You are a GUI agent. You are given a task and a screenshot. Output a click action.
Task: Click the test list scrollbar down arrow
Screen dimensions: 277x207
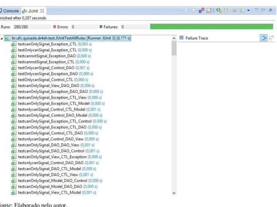pyautogui.click(x=174, y=193)
